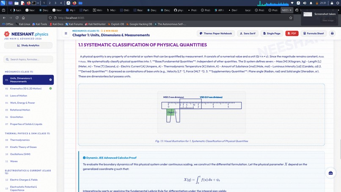Switch the Single Page layout mode
Screen dimensions: 341x192
[x=272, y=33]
